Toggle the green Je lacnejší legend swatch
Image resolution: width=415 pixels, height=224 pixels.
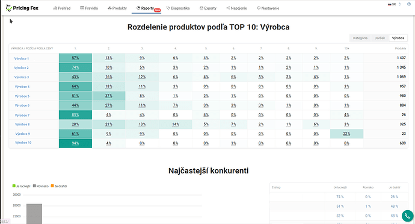(x=14, y=186)
